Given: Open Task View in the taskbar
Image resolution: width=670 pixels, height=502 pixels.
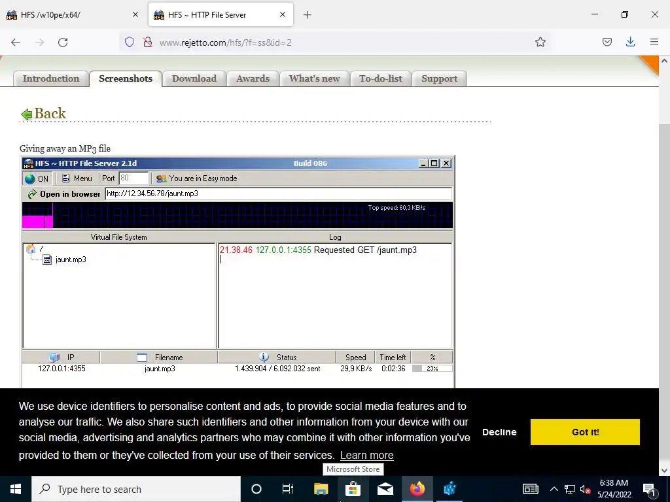Looking at the screenshot, I should click(x=288, y=489).
